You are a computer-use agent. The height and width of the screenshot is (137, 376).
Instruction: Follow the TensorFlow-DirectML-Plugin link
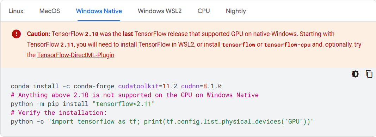(x=75, y=55)
